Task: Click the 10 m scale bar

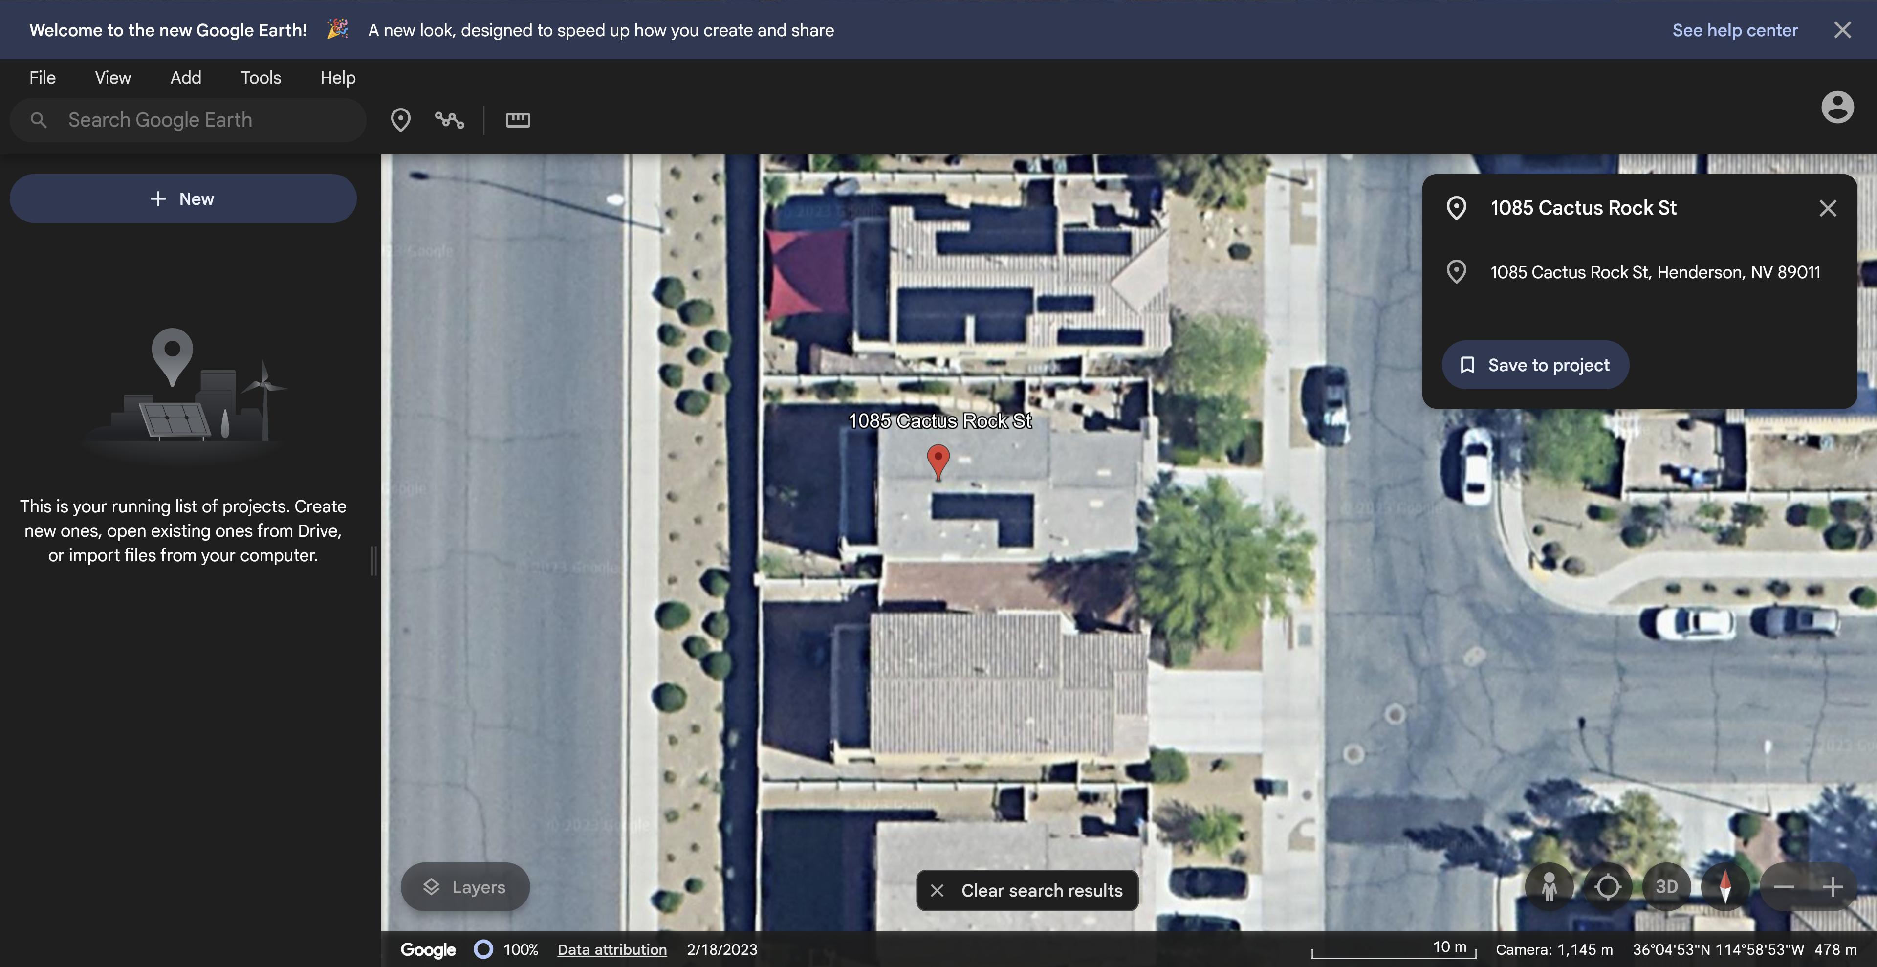Action: coord(1393,949)
